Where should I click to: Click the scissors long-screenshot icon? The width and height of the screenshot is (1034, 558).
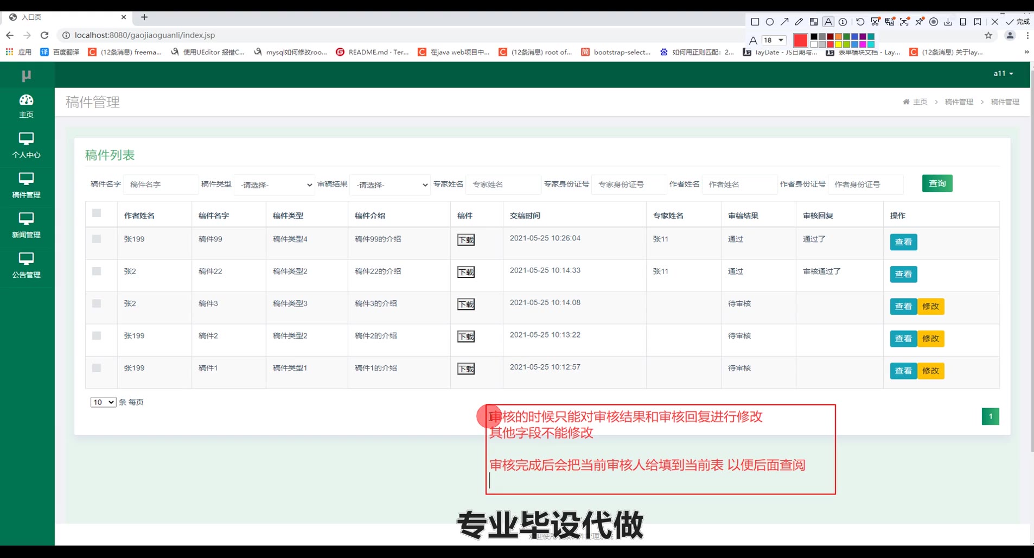coord(875,22)
